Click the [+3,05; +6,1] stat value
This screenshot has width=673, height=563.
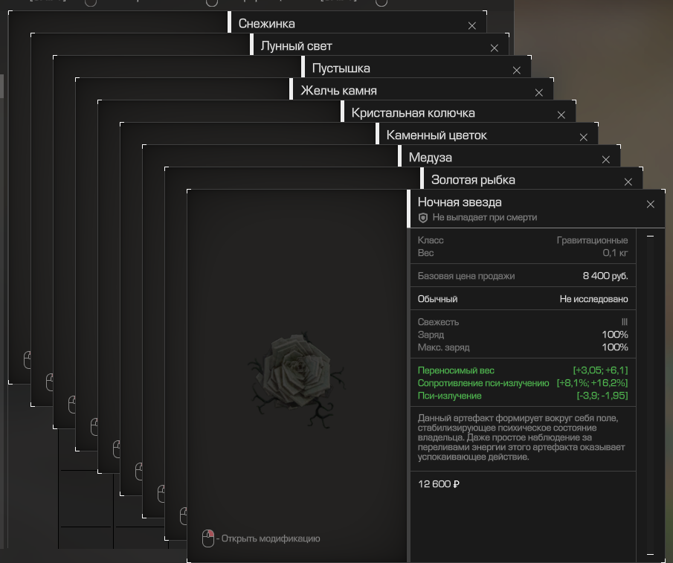(x=600, y=370)
